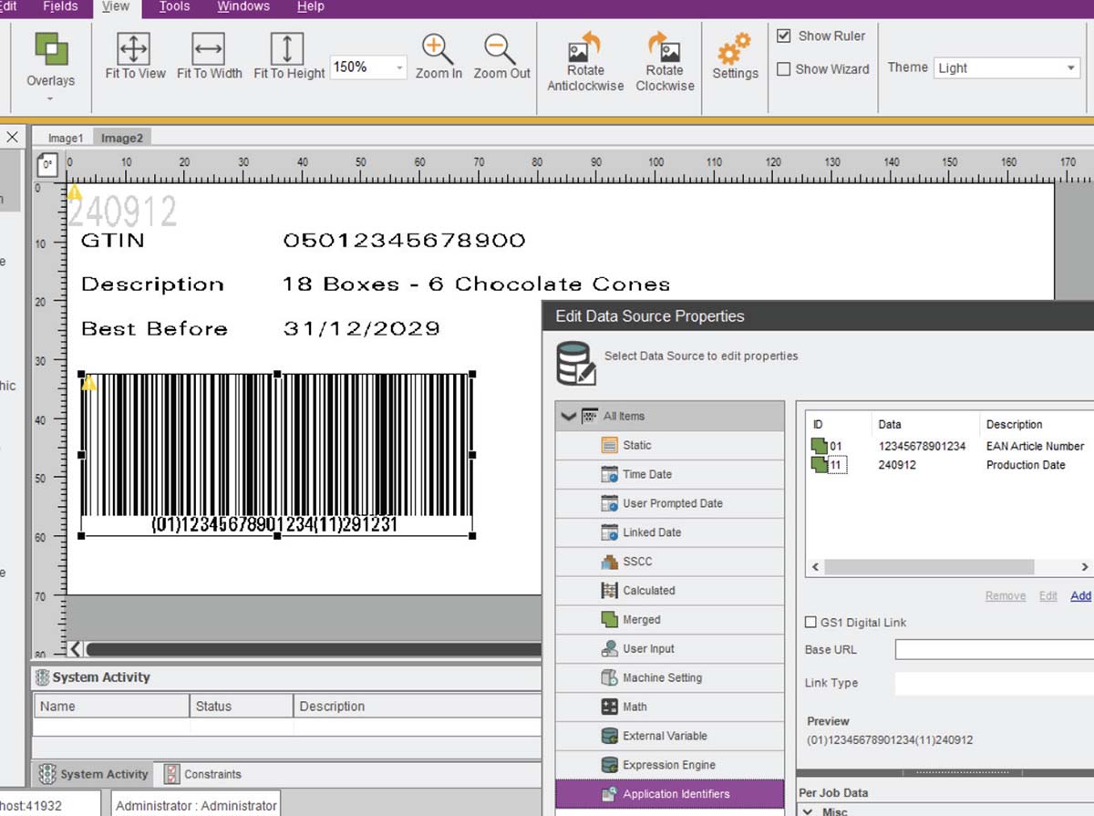The image size is (1094, 816).
Task: Click the Fit To View icon
Action: tap(134, 48)
